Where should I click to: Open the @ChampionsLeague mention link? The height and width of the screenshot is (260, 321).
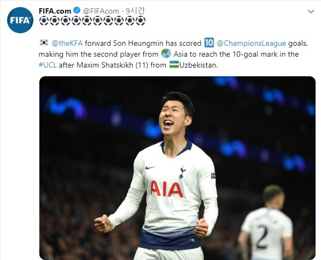(251, 43)
